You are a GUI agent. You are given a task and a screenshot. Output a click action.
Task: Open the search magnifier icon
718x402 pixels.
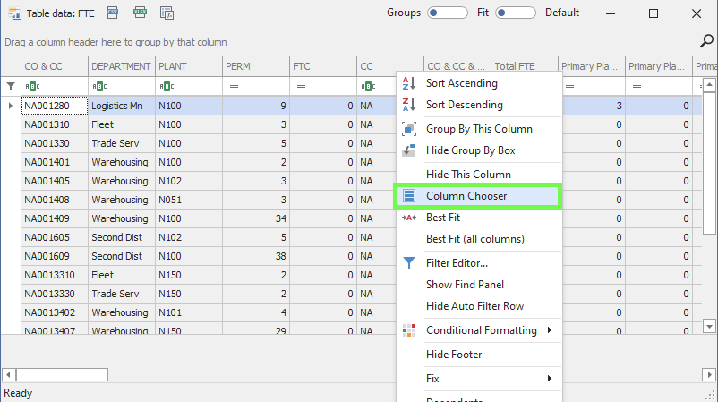pyautogui.click(x=705, y=40)
